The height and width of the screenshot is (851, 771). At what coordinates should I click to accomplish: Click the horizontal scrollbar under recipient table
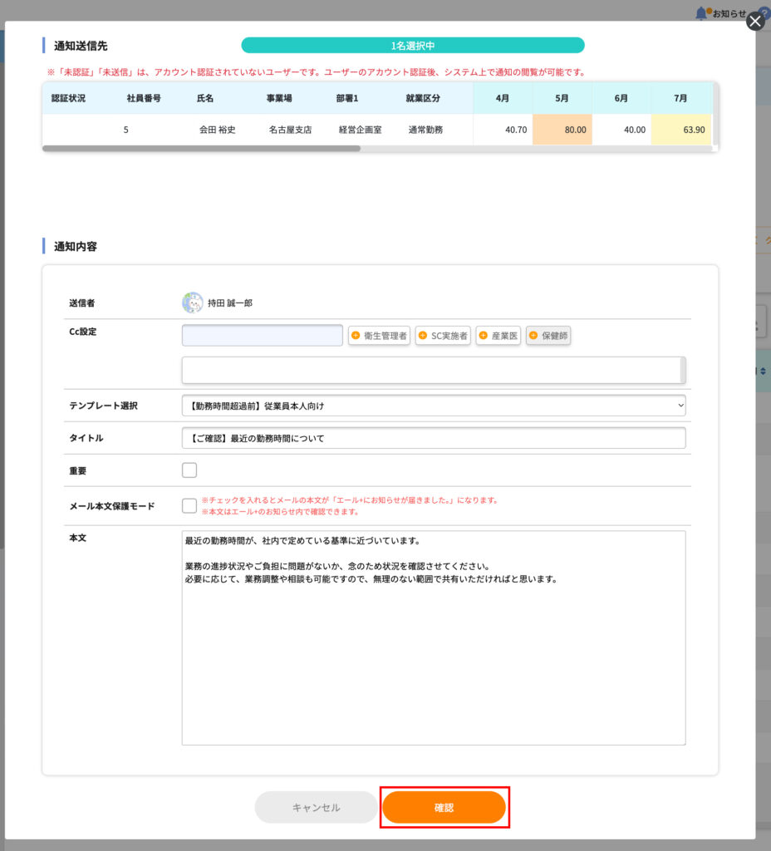coord(201,149)
